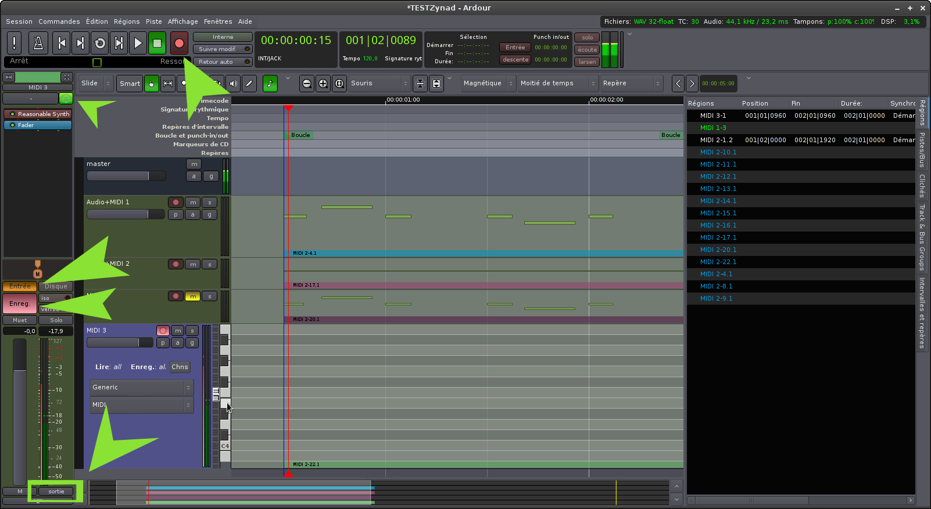Toggle the green note edit mode button

pos(270,84)
